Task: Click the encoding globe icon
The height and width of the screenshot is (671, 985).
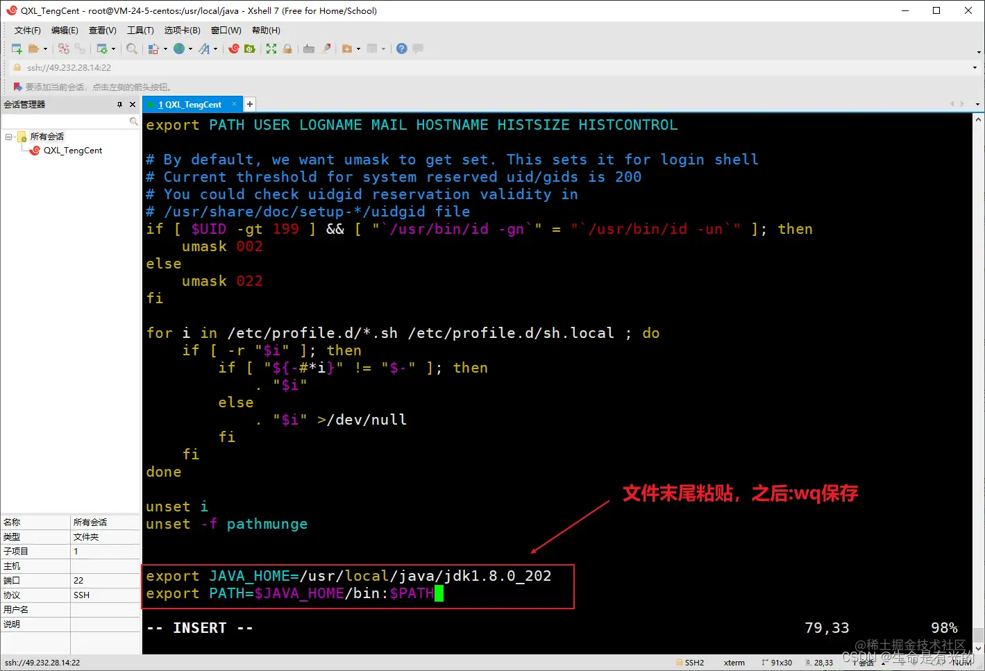Action: (x=179, y=49)
